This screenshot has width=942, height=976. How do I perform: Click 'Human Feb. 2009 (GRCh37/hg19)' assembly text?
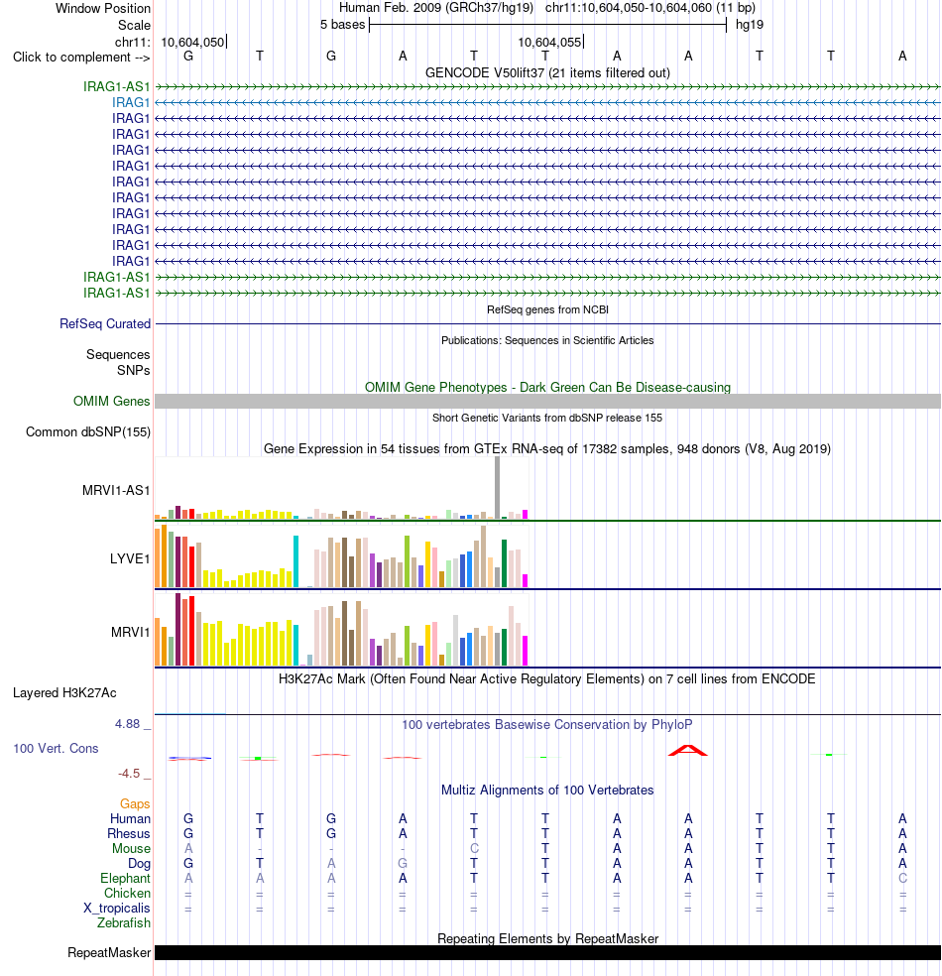tap(436, 8)
